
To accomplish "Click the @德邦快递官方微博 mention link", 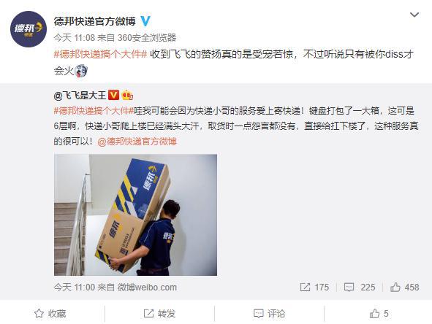I will coord(137,142).
